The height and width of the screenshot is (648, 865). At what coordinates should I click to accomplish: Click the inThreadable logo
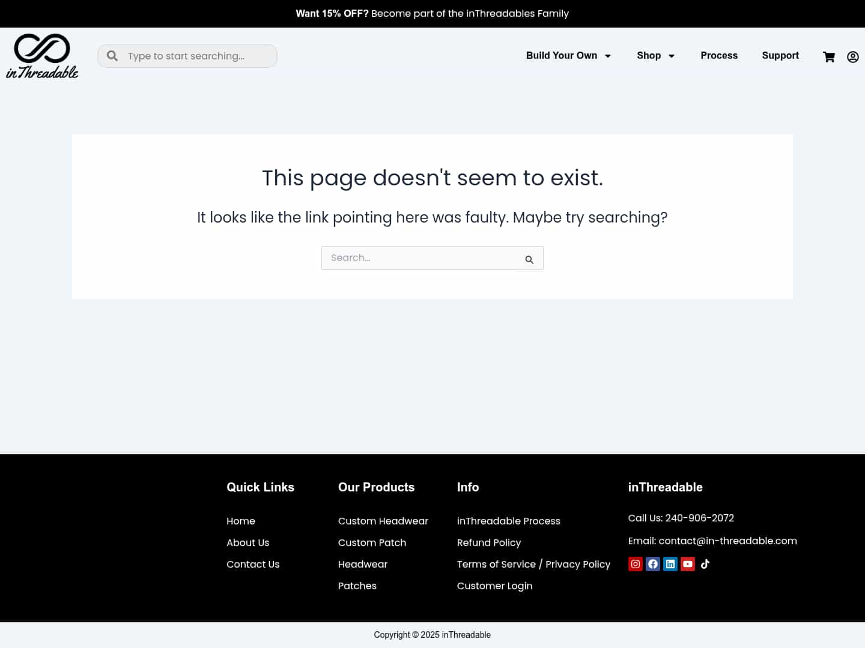click(42, 56)
